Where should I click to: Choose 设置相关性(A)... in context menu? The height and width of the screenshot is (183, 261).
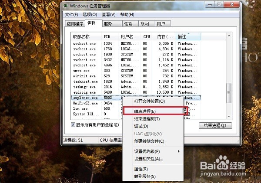pos(153,159)
